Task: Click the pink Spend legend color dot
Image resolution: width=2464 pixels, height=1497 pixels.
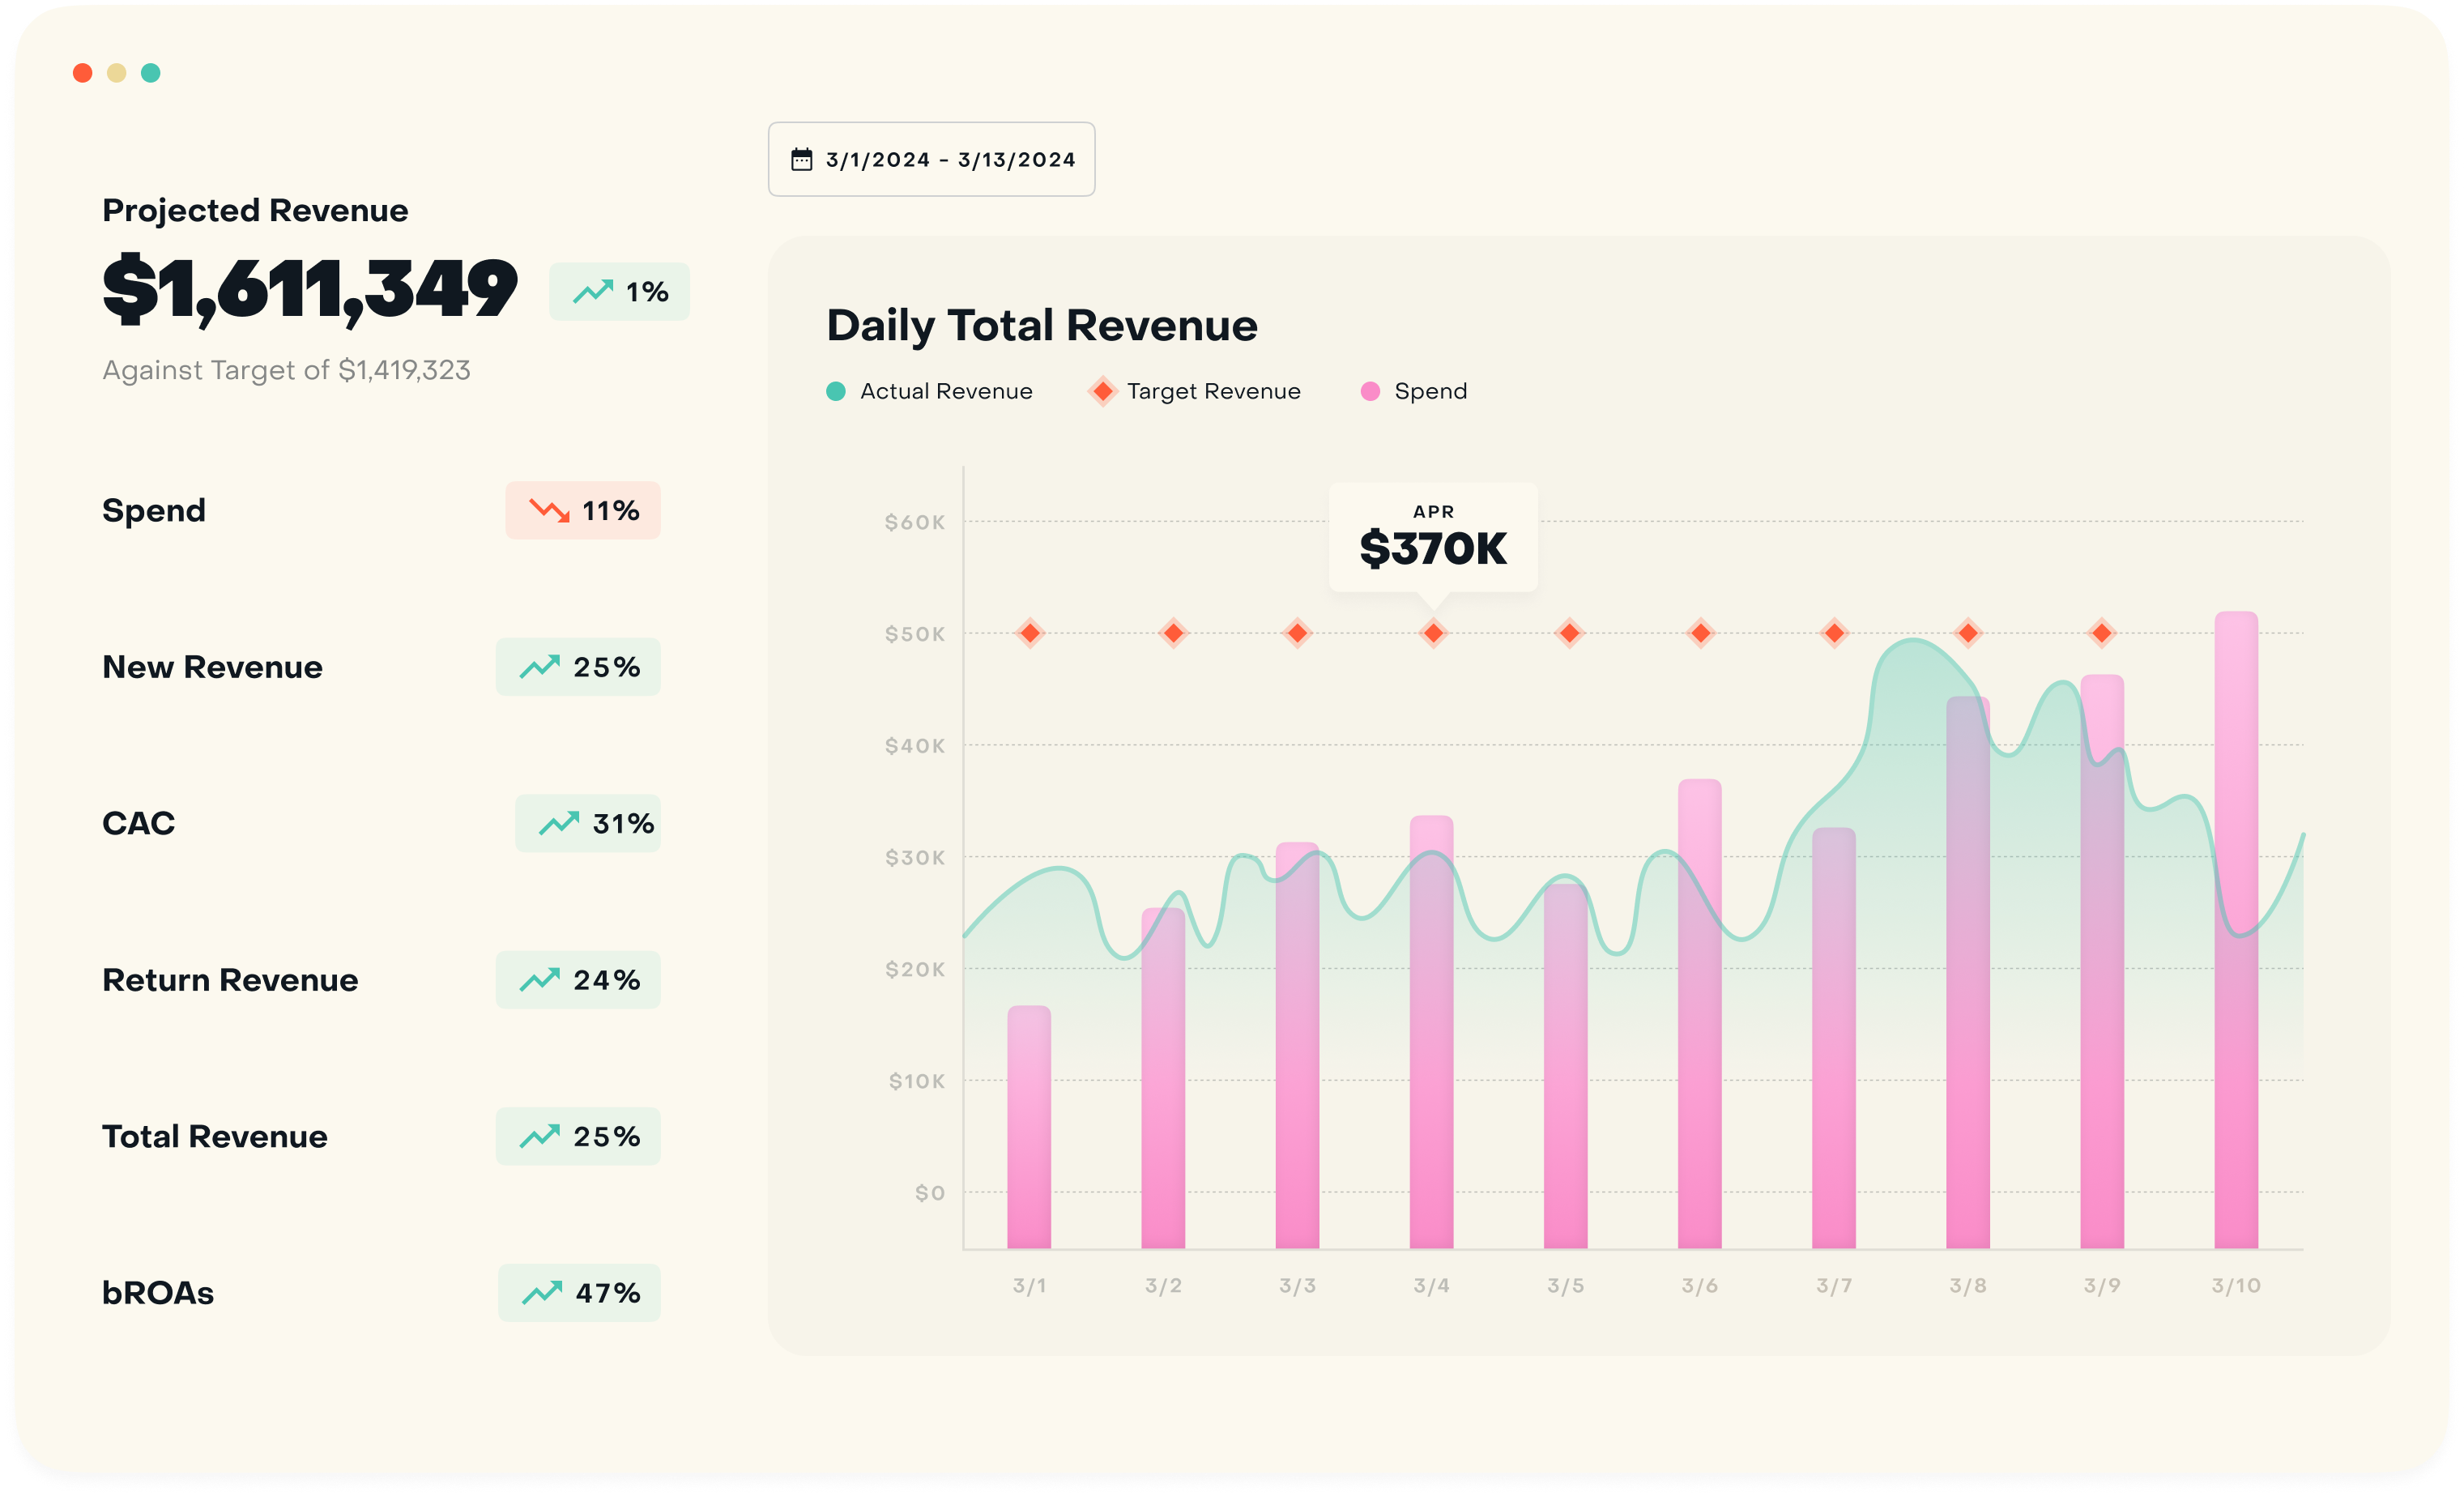Action: point(1370,391)
